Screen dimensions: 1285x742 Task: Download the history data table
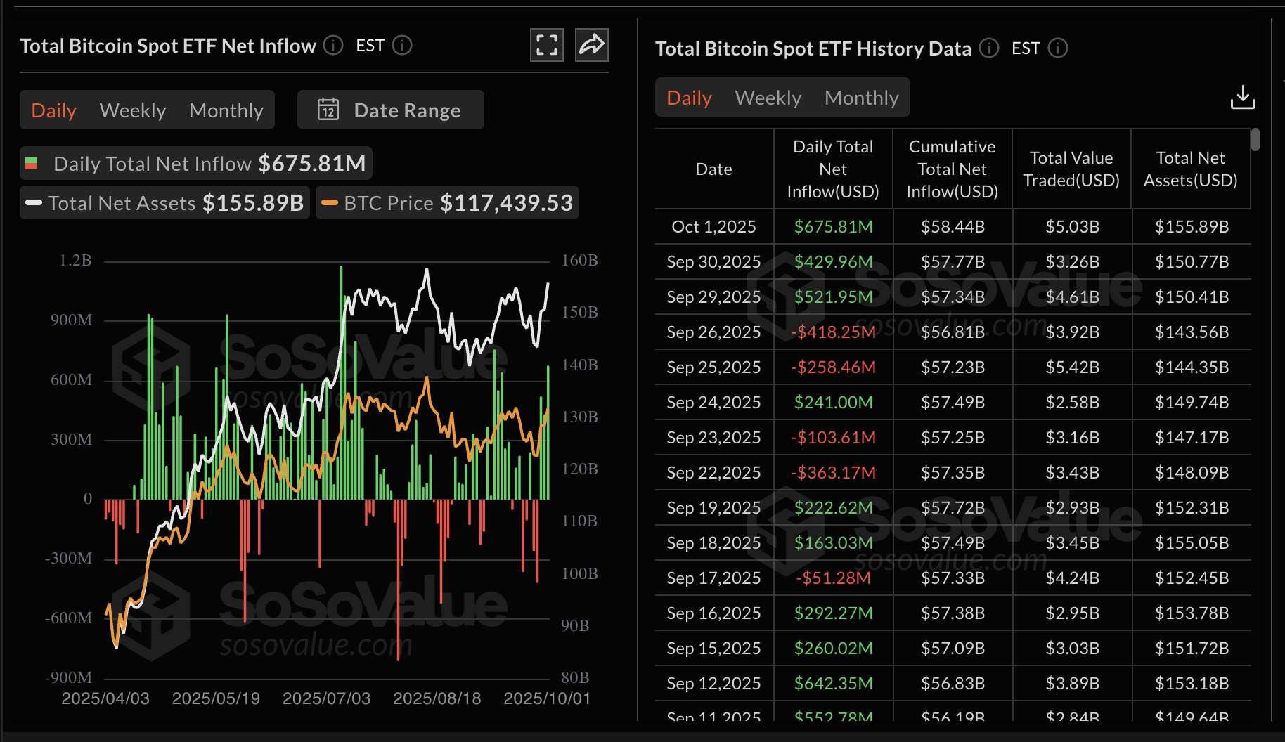click(x=1243, y=98)
